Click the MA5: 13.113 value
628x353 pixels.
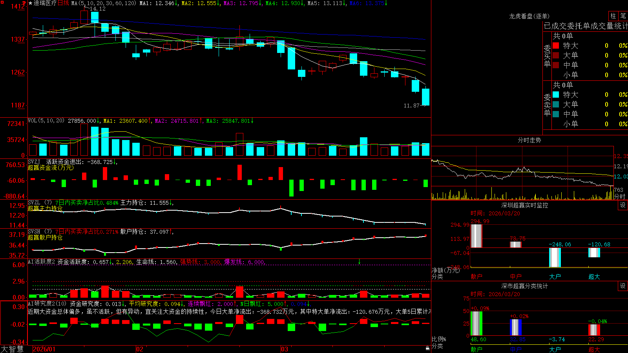(327, 3)
